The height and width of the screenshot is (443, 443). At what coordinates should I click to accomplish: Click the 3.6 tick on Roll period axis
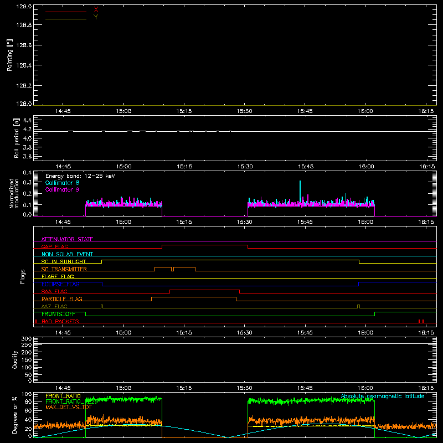(27, 156)
